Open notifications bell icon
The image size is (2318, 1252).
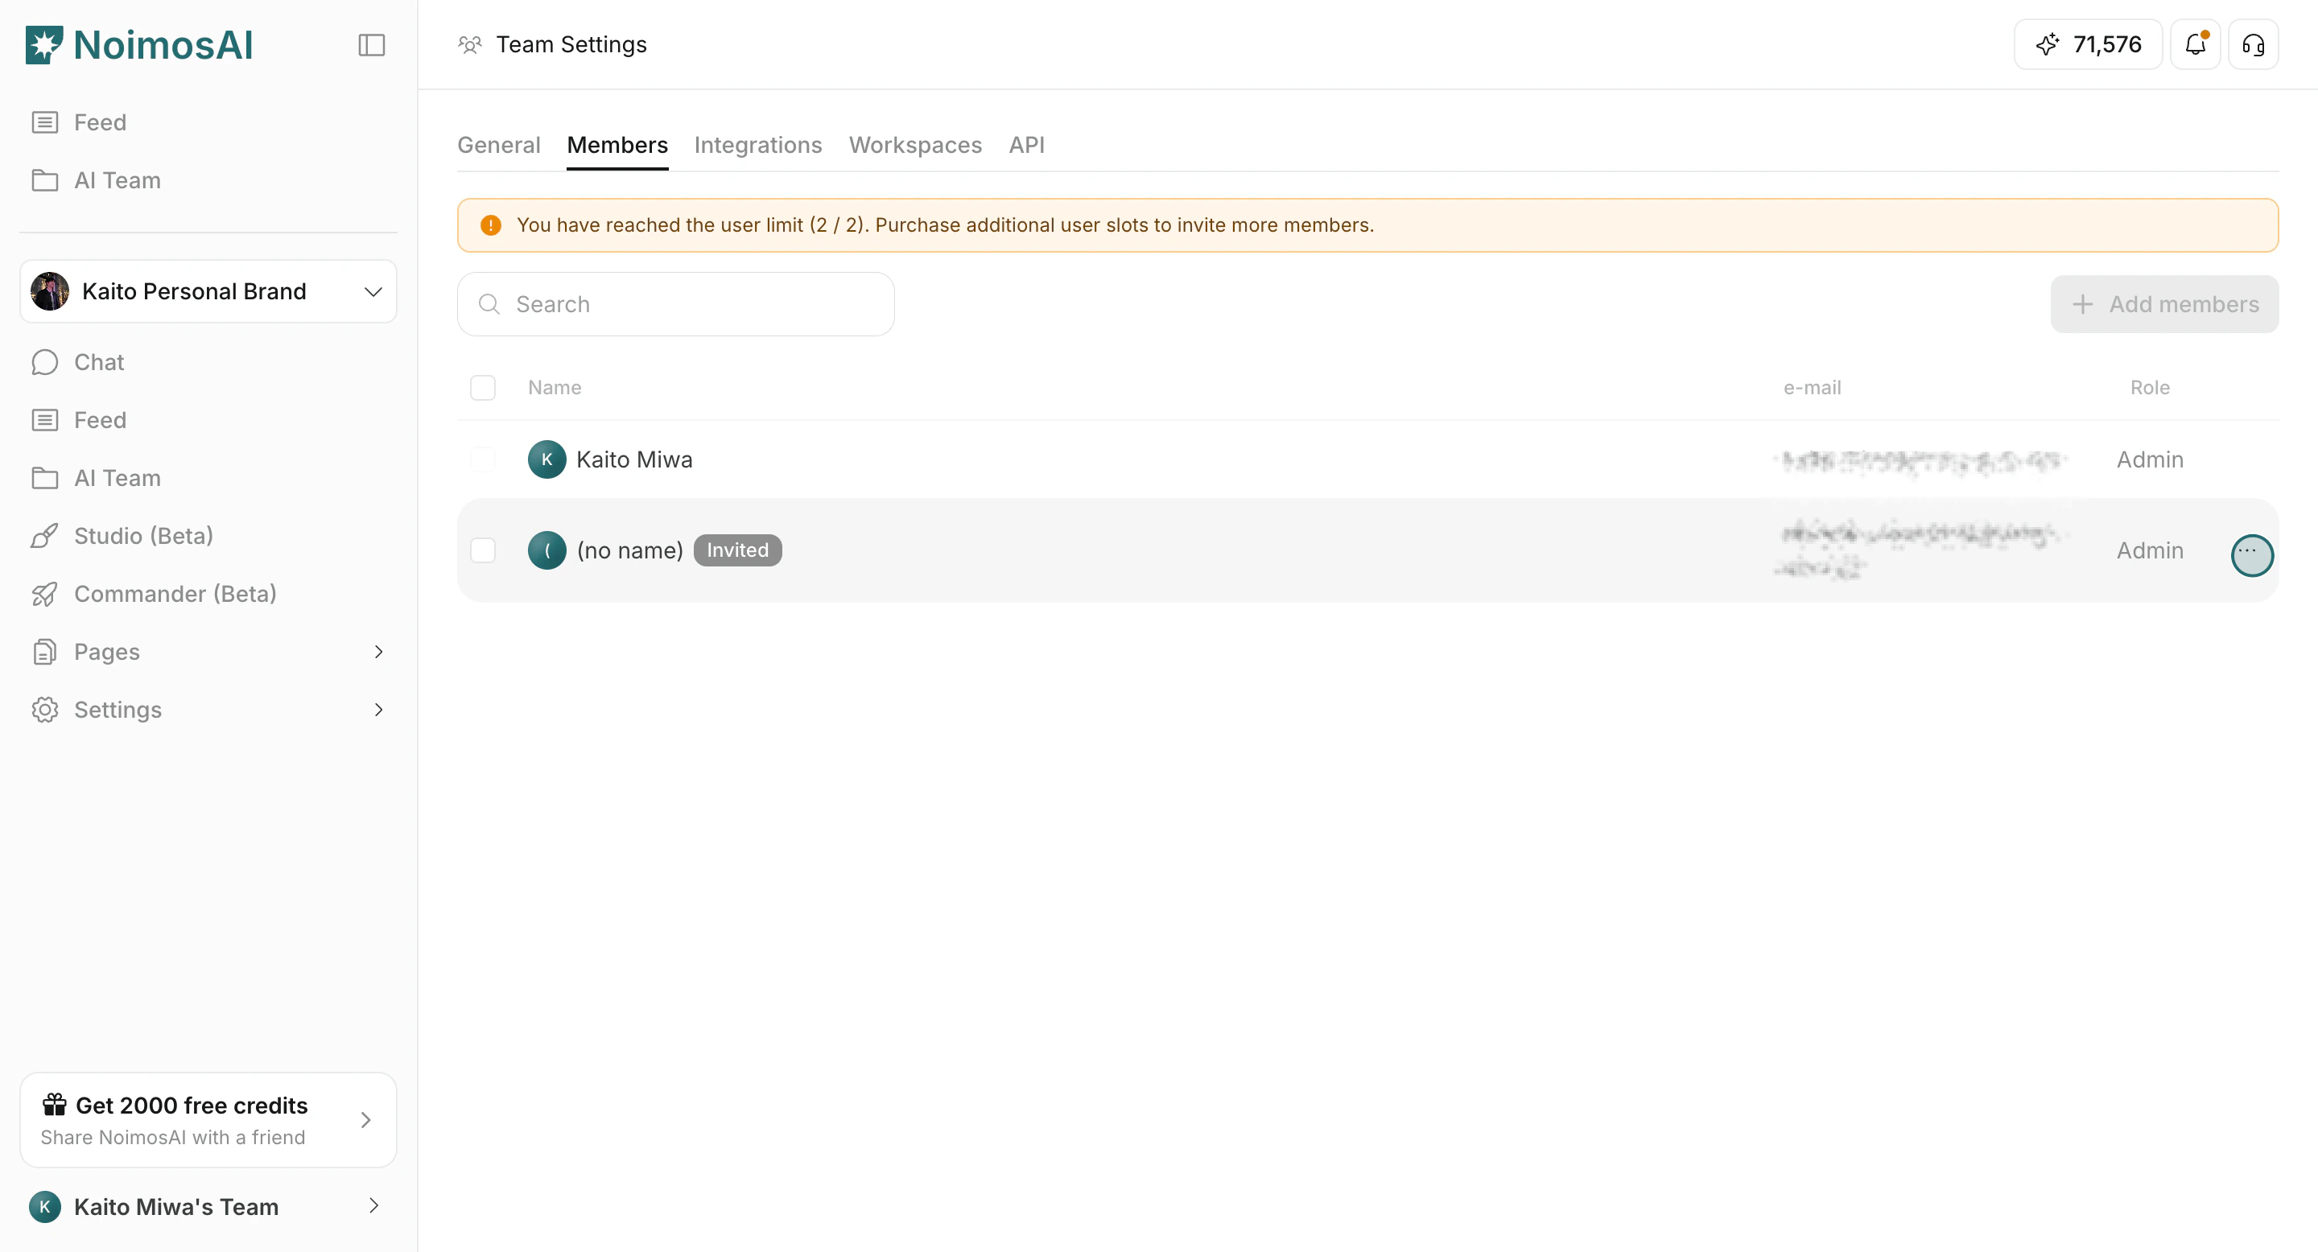click(x=2195, y=44)
